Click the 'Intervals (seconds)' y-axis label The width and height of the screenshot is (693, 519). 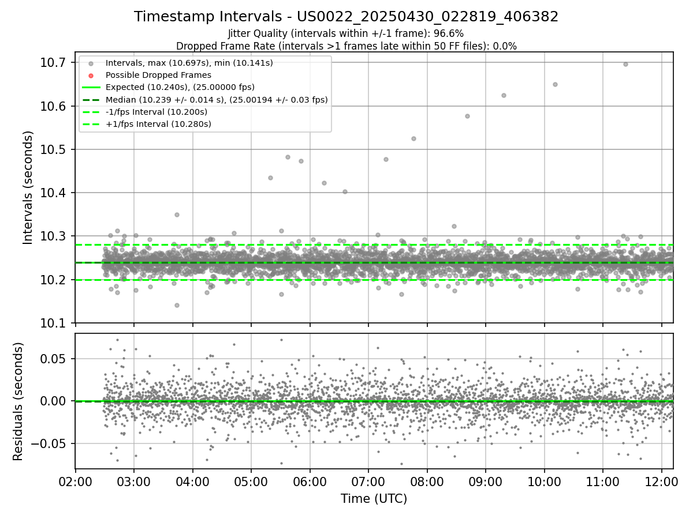tap(28, 187)
